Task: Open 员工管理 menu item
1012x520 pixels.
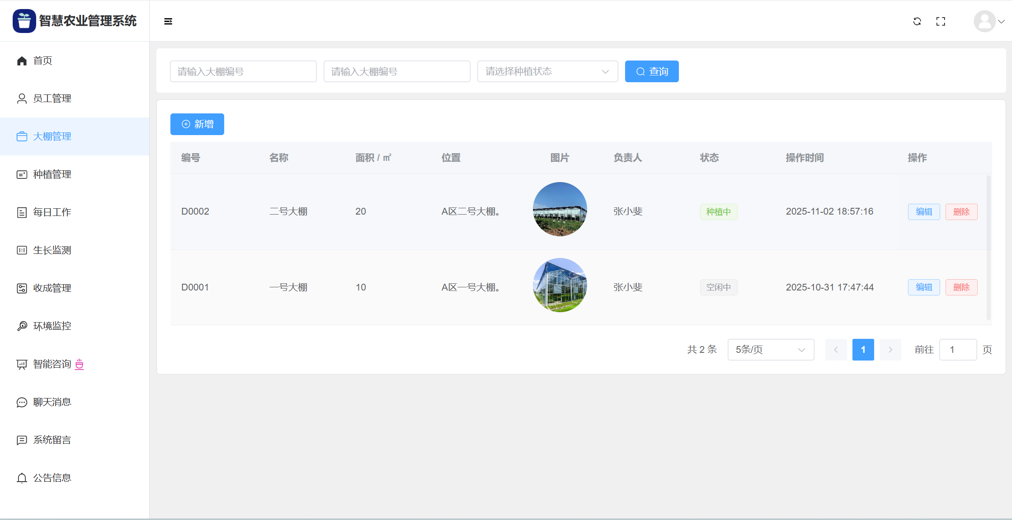Action: 52,98
